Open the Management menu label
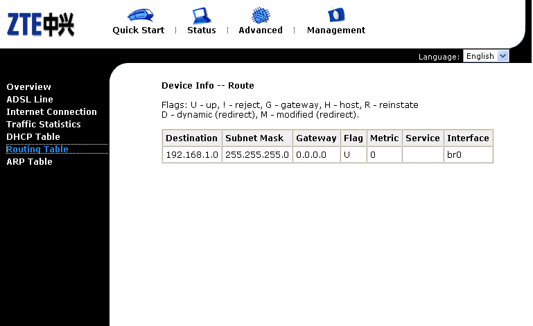The width and height of the screenshot is (533, 326). 336,30
